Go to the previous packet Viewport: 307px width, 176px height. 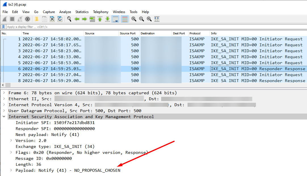pyautogui.click(x=77, y=19)
